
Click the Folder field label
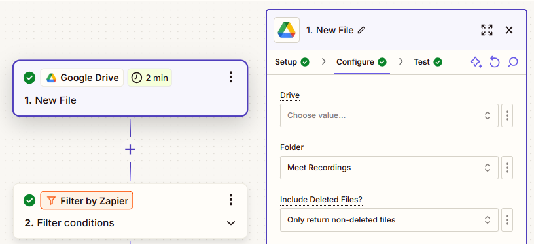(x=292, y=147)
